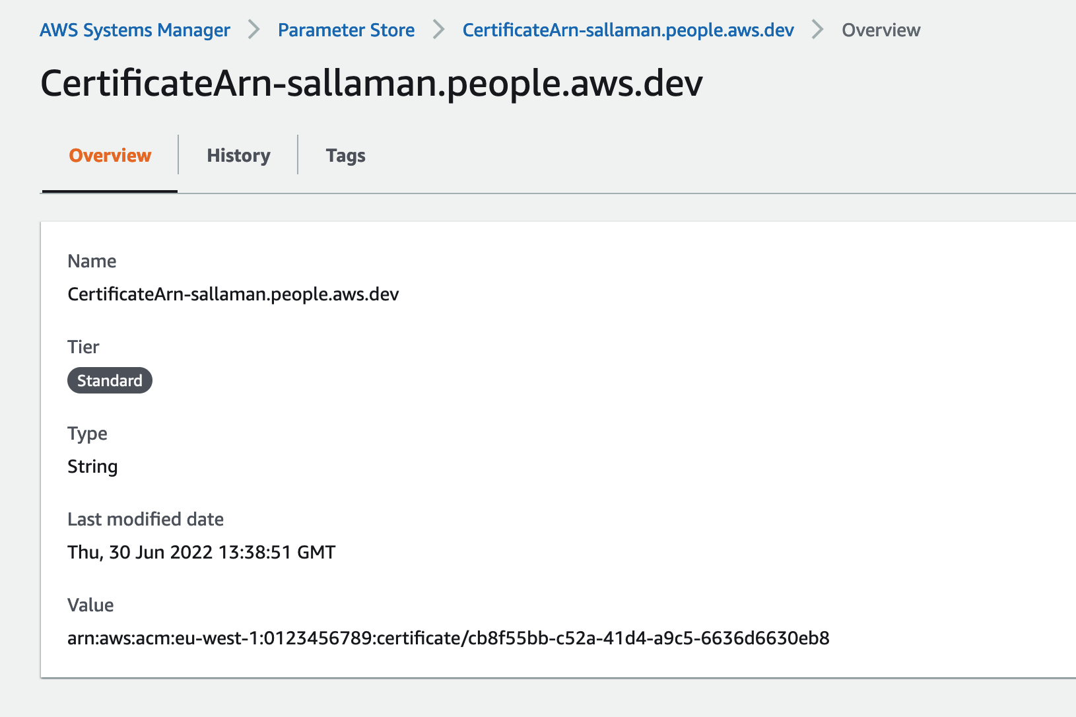The width and height of the screenshot is (1076, 717).
Task: Click the String type value
Action: tap(92, 467)
